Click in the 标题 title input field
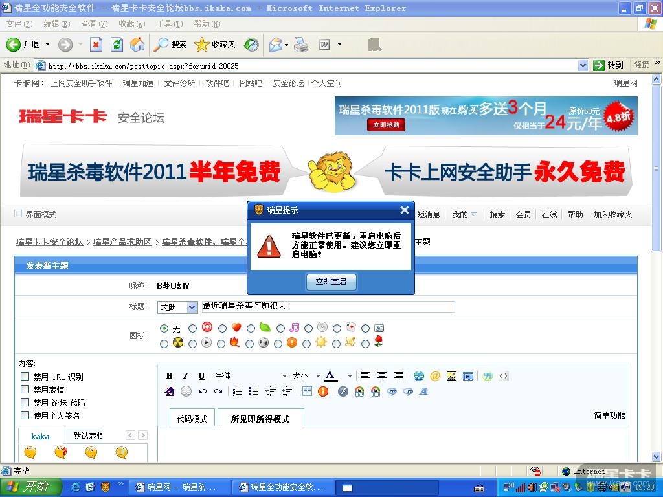The height and width of the screenshot is (497, 663). [x=328, y=306]
